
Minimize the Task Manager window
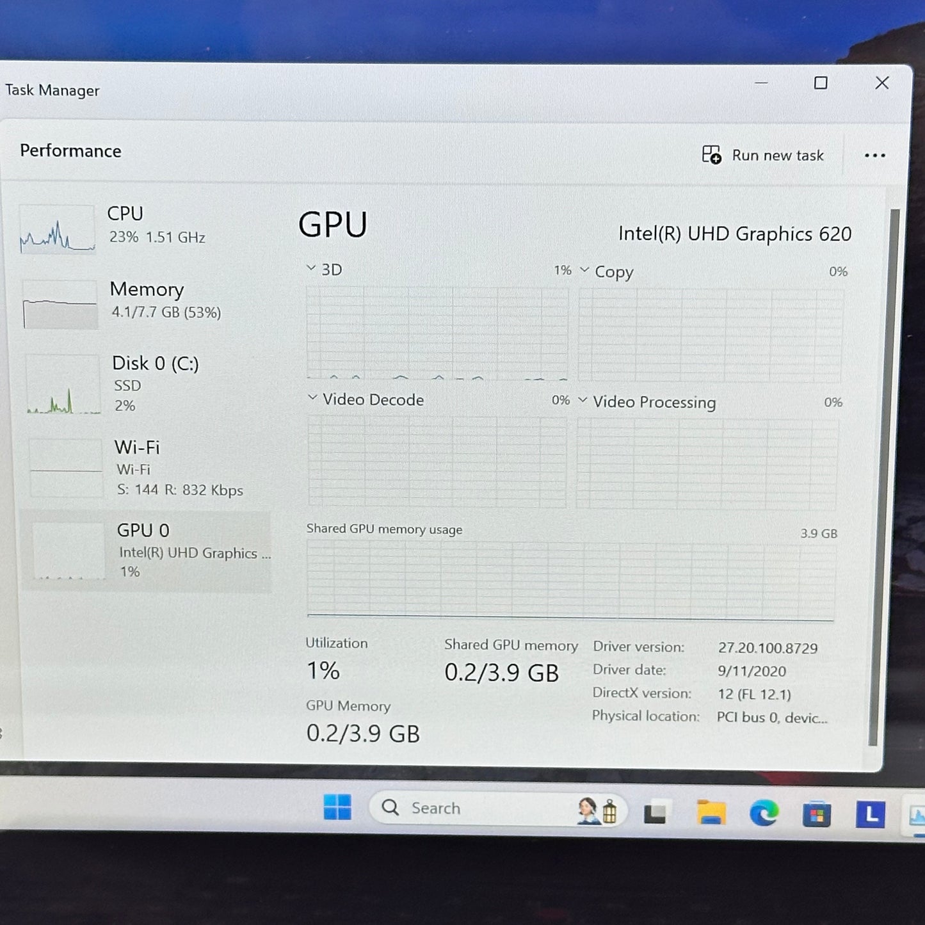point(761,83)
